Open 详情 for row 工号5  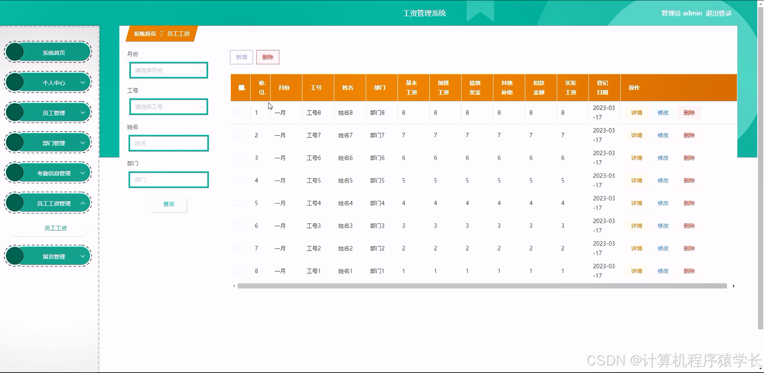pos(637,181)
